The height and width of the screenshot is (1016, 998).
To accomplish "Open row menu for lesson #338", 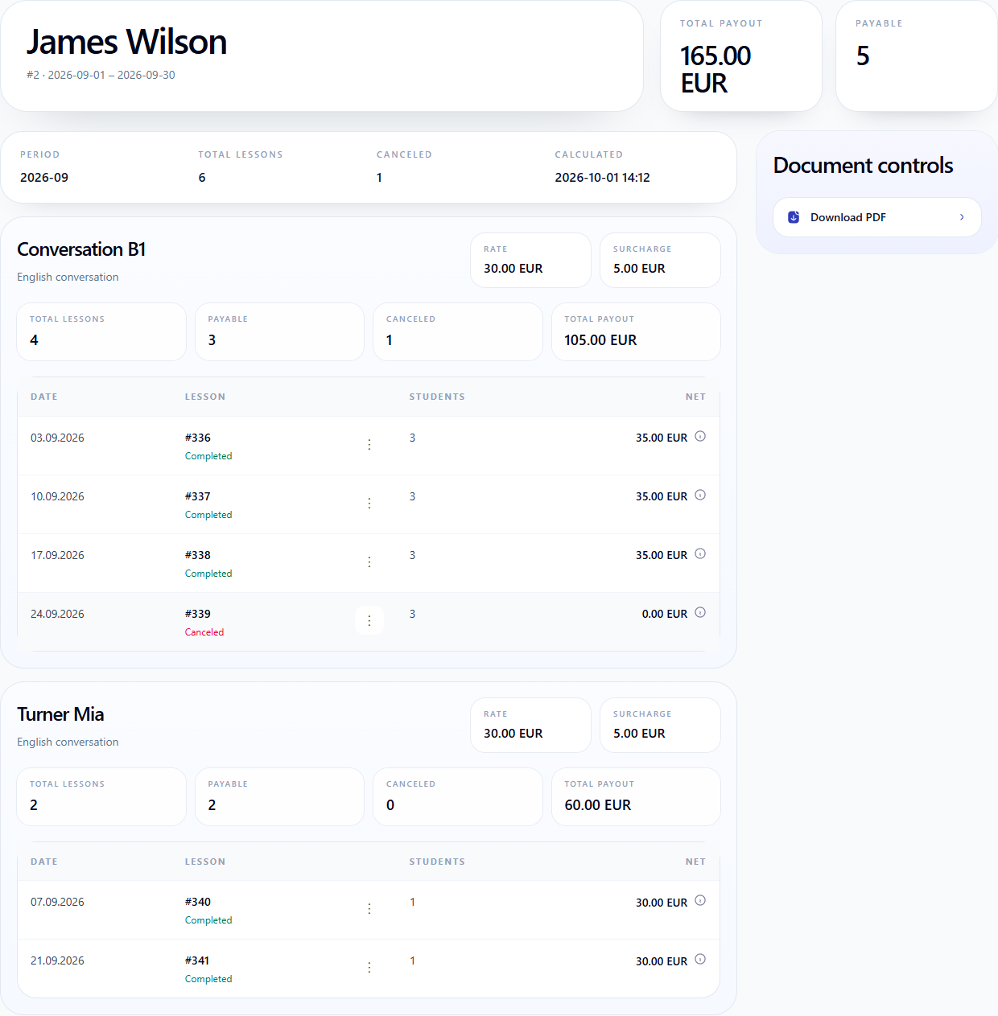I will click(369, 562).
